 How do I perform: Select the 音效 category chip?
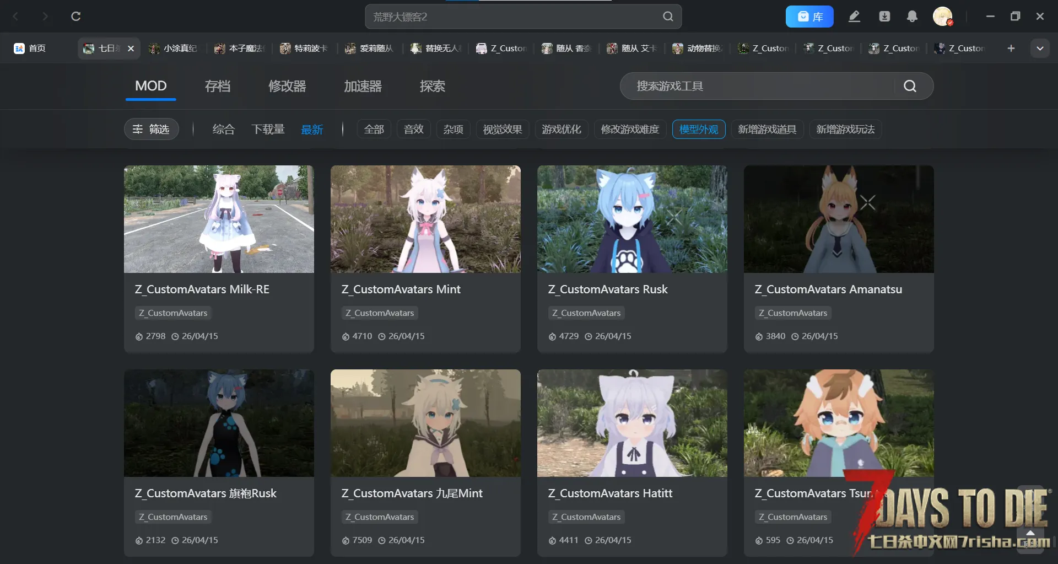[x=414, y=129]
